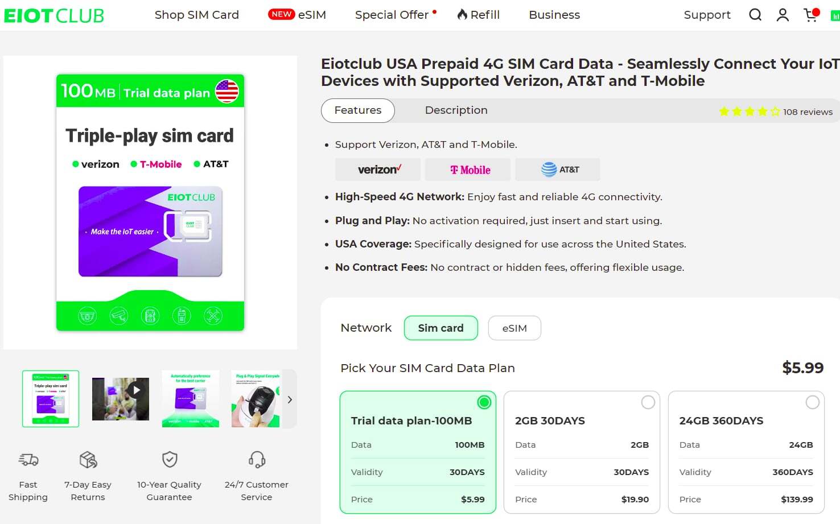Image resolution: width=840 pixels, height=524 pixels.
Task: Click the star rating display
Action: (x=749, y=112)
